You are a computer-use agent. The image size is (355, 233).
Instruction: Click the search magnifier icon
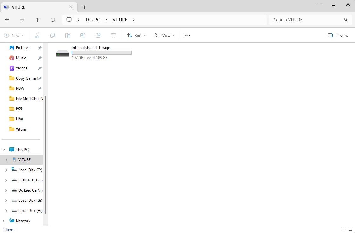pos(346,20)
